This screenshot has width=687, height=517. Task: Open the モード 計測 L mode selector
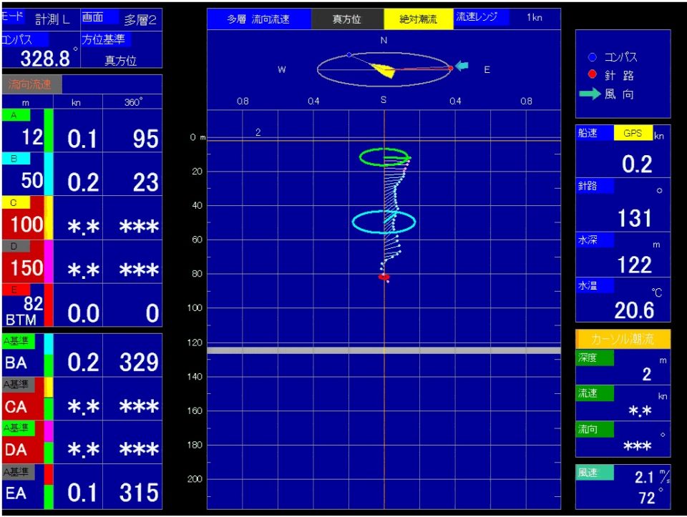tap(39, 19)
